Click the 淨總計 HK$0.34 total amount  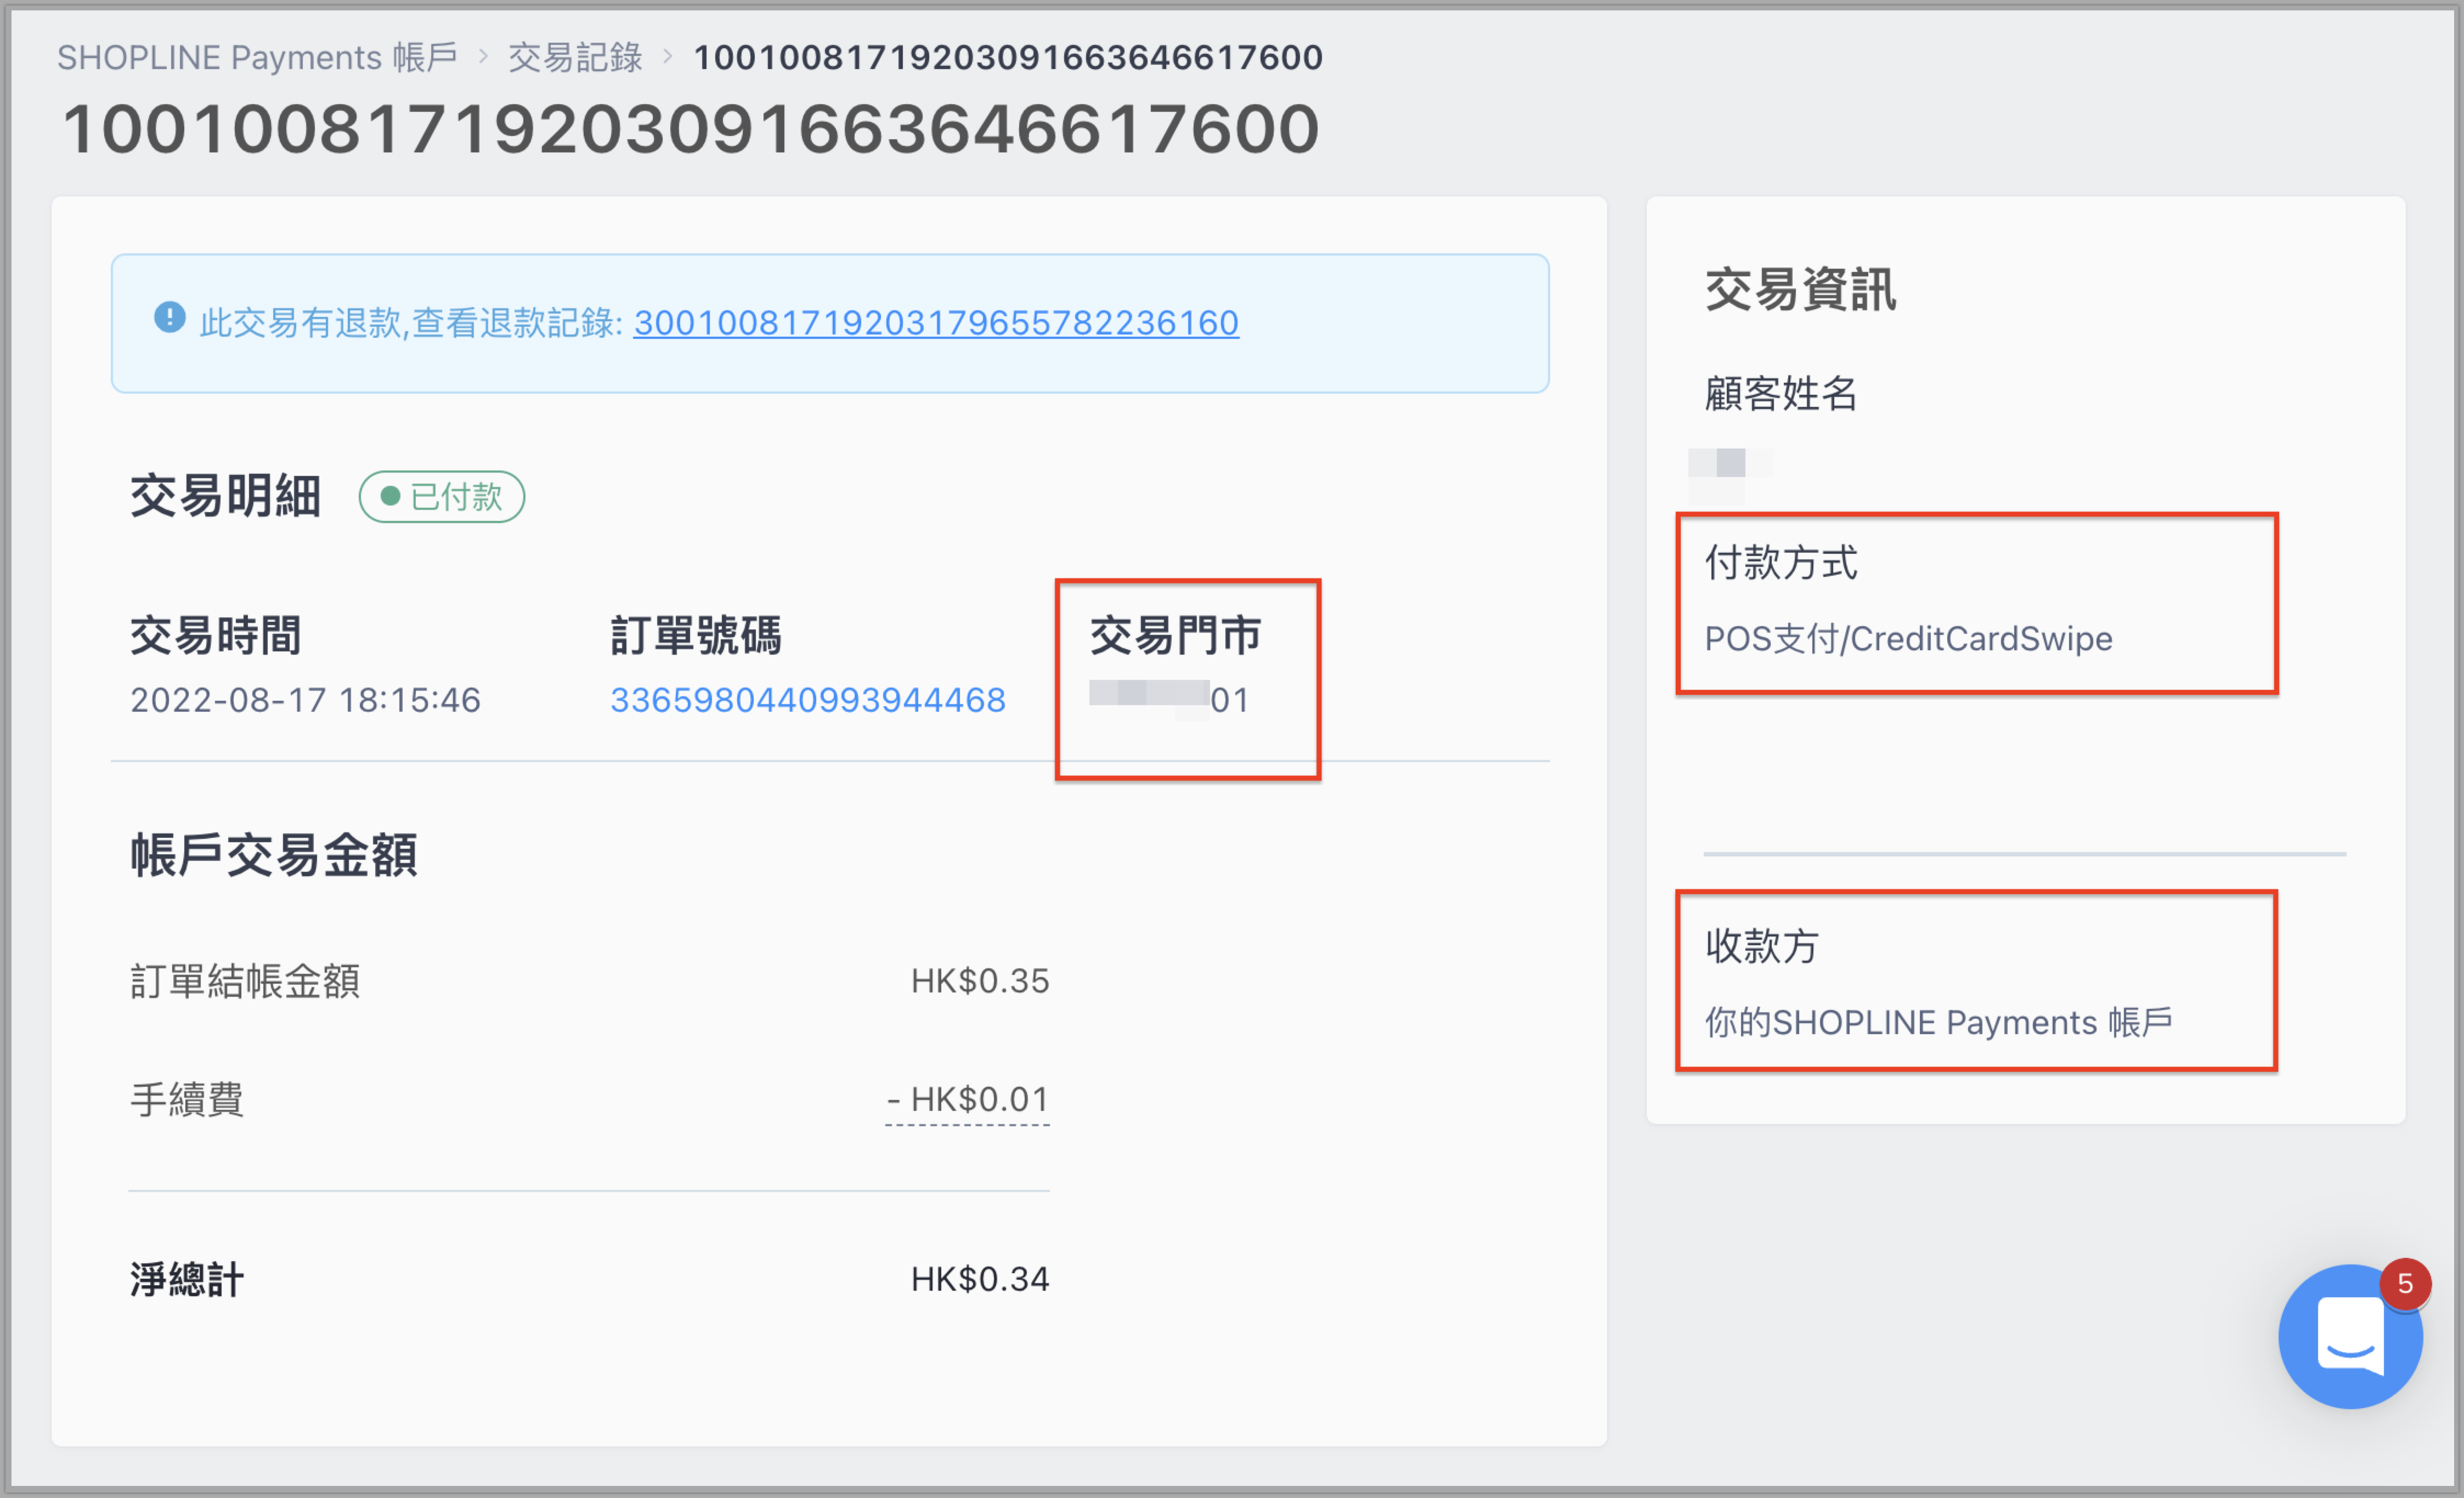978,1278
